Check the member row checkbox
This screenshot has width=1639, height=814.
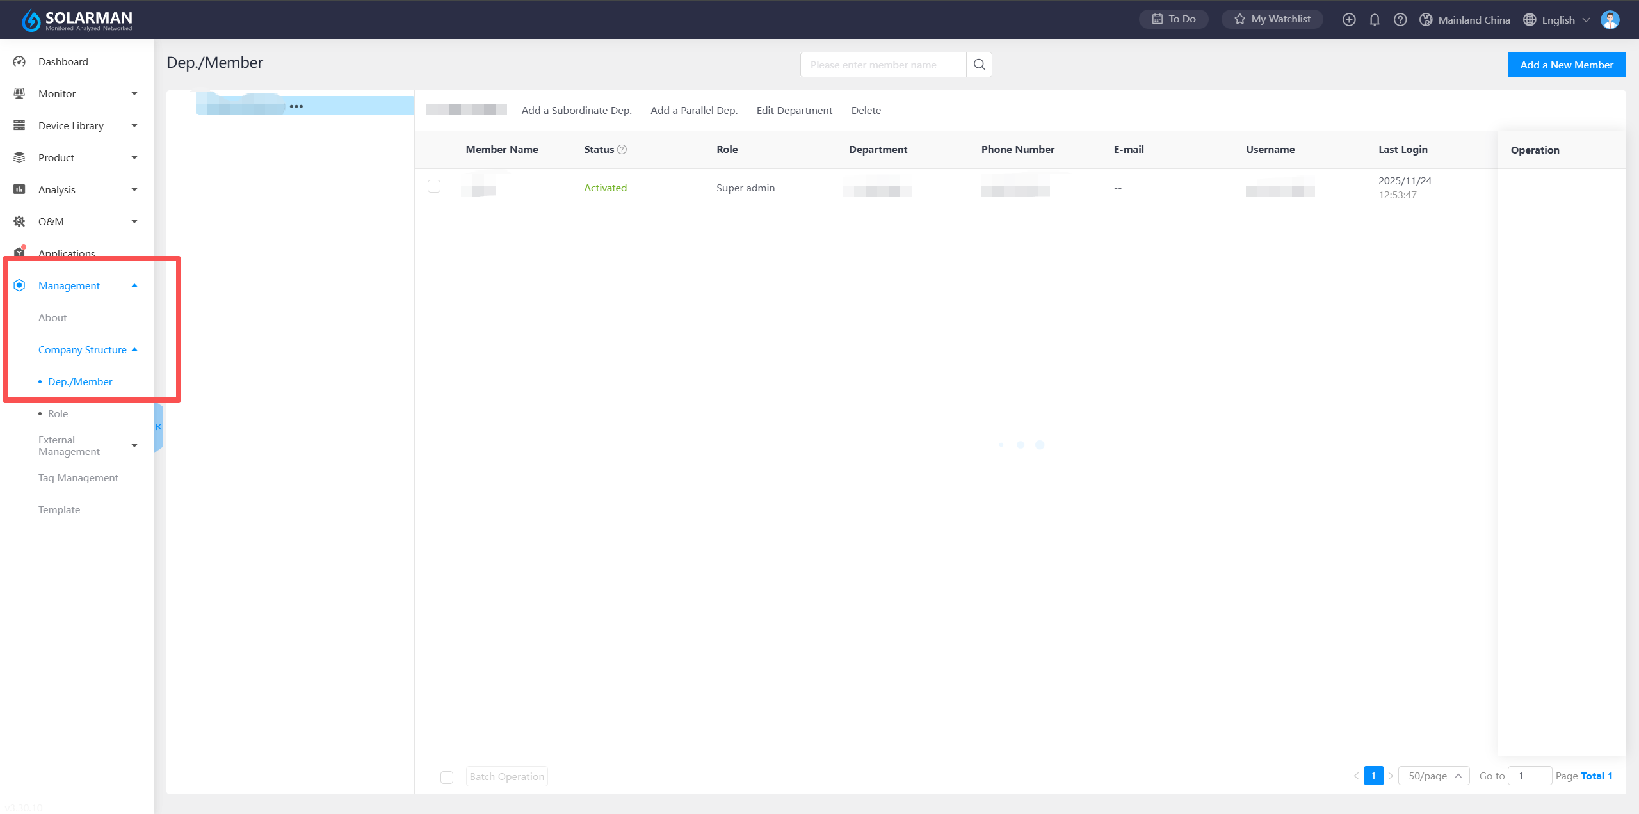point(434,186)
